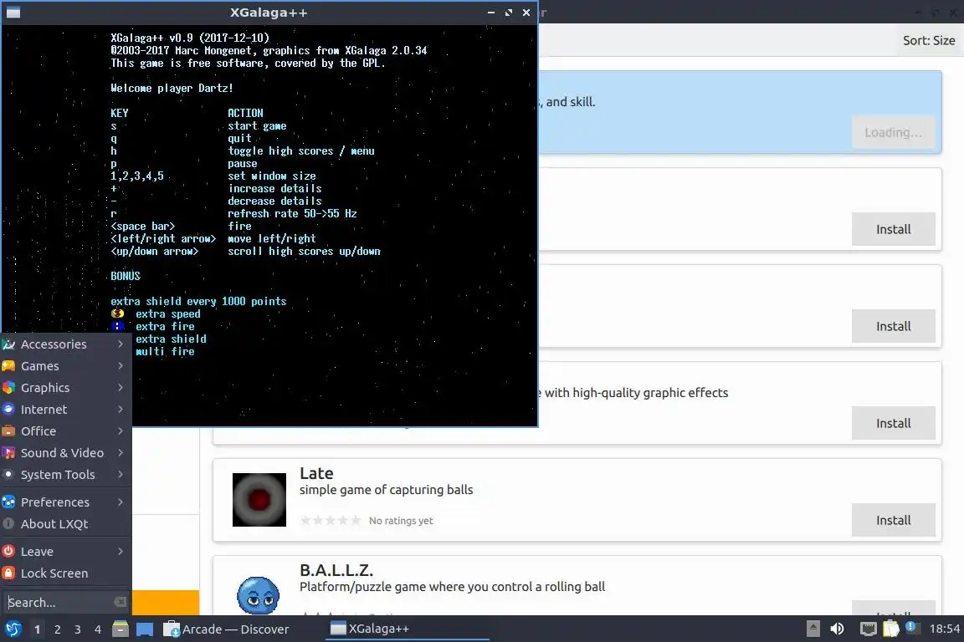Click the show desktop icon in taskbar
Viewport: 964px width, 642px height.
click(145, 629)
